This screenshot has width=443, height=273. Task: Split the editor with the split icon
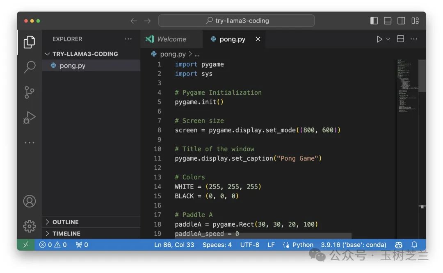click(400, 39)
